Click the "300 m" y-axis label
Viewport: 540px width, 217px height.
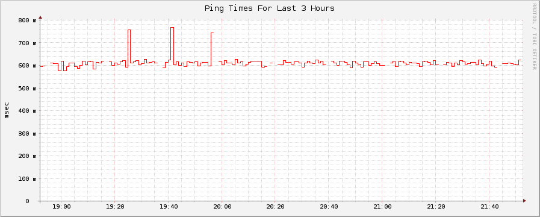pyautogui.click(x=27, y=133)
